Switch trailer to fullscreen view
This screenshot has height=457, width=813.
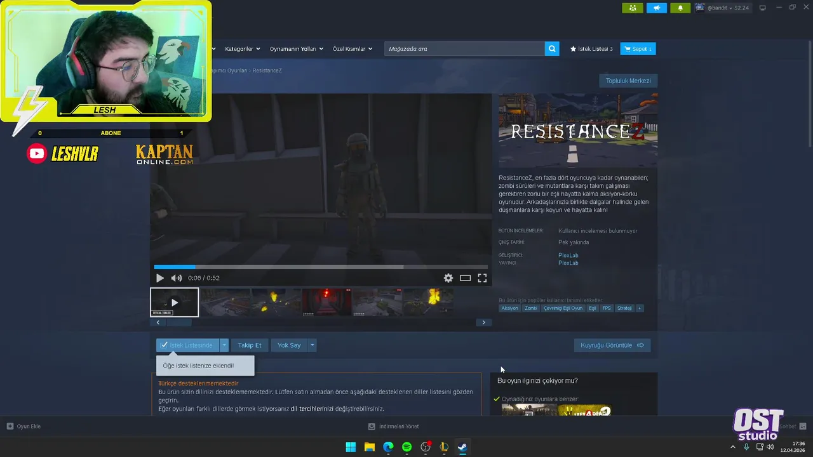tap(482, 278)
